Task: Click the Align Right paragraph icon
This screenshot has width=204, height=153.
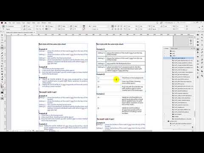Action: [118, 26]
